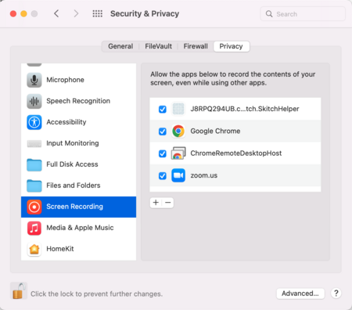Toggle ChromeRemoteDesktopHost checkbox
The width and height of the screenshot is (352, 310).
[x=163, y=153]
